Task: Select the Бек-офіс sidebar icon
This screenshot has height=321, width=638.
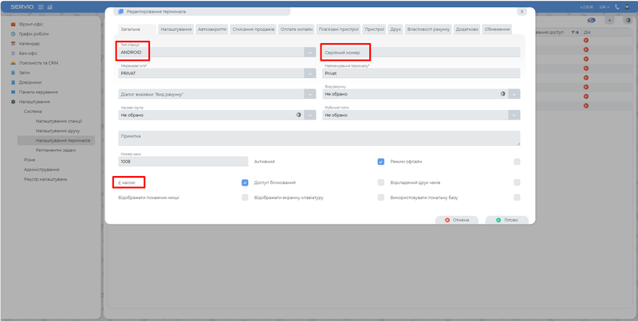Action: coord(13,53)
